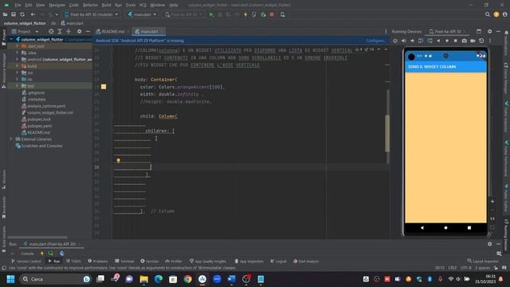Click emulator toolbar Home circle button
The image size is (510, 287).
(x=447, y=41)
